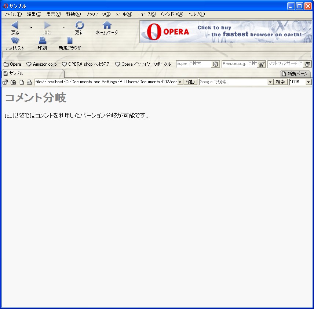The image size is (314, 309).
Task: Open the Google search history dropdown
Action: [270, 82]
